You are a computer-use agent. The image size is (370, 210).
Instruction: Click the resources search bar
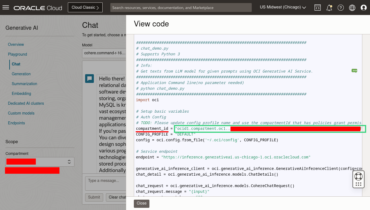[181, 7]
